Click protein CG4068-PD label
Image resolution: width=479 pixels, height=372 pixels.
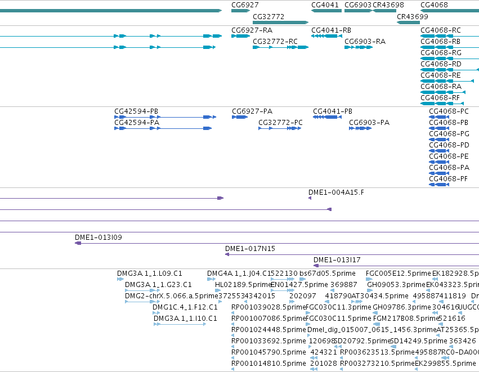[x=449, y=145]
